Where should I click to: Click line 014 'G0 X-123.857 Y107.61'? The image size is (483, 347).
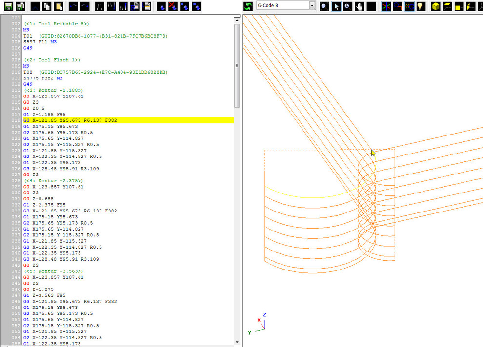[54, 96]
